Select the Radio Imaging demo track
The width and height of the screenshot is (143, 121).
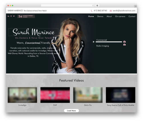[102, 46]
